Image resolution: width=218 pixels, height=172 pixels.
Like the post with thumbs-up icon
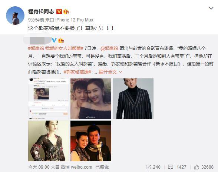pos(196,167)
